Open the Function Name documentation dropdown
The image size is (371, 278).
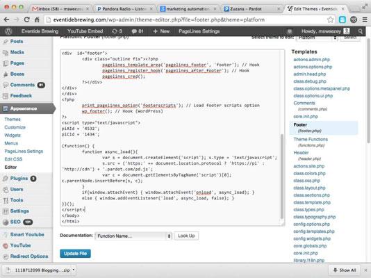(133, 236)
